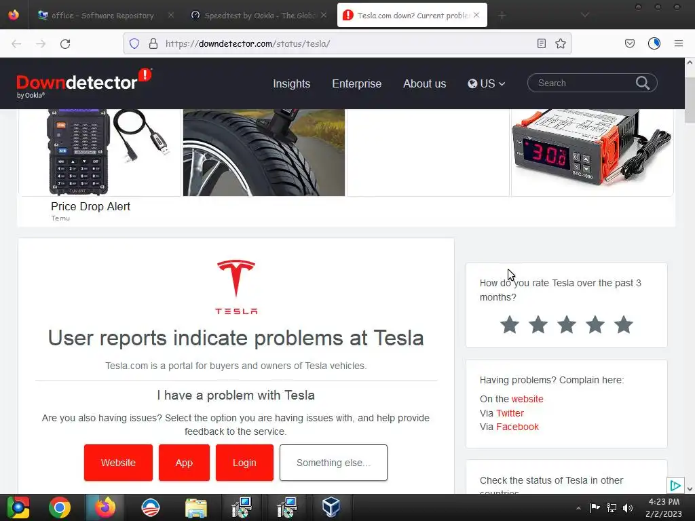Open a new tab with the plus button
695x521 pixels.
point(502,16)
